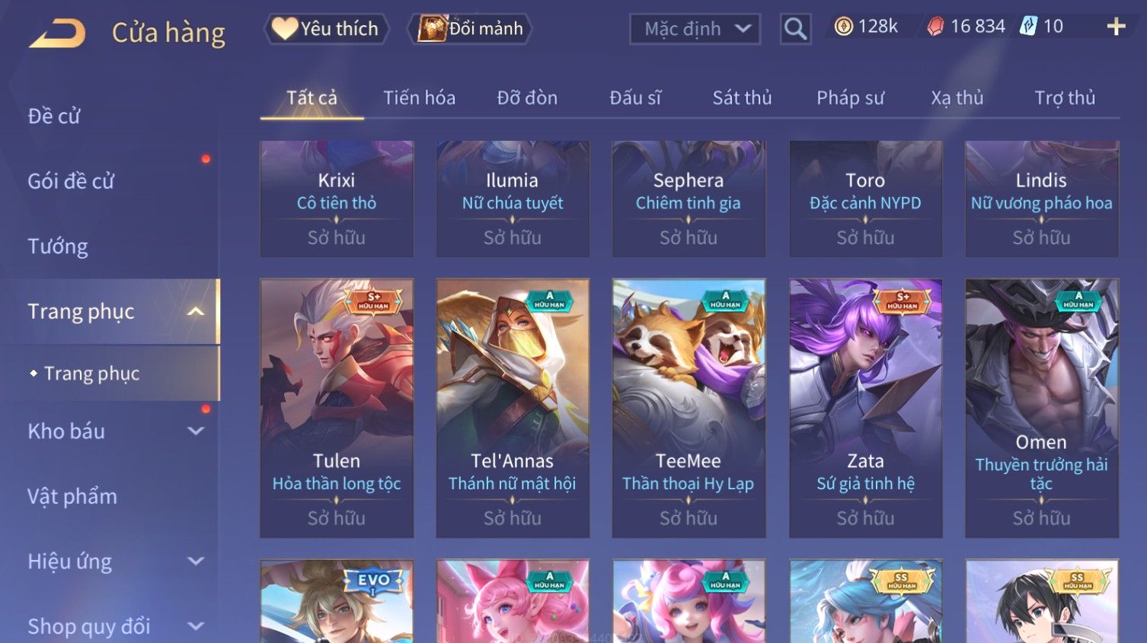Image resolution: width=1147 pixels, height=643 pixels.
Task: Click the golden back arrow icon
Action: (x=57, y=33)
